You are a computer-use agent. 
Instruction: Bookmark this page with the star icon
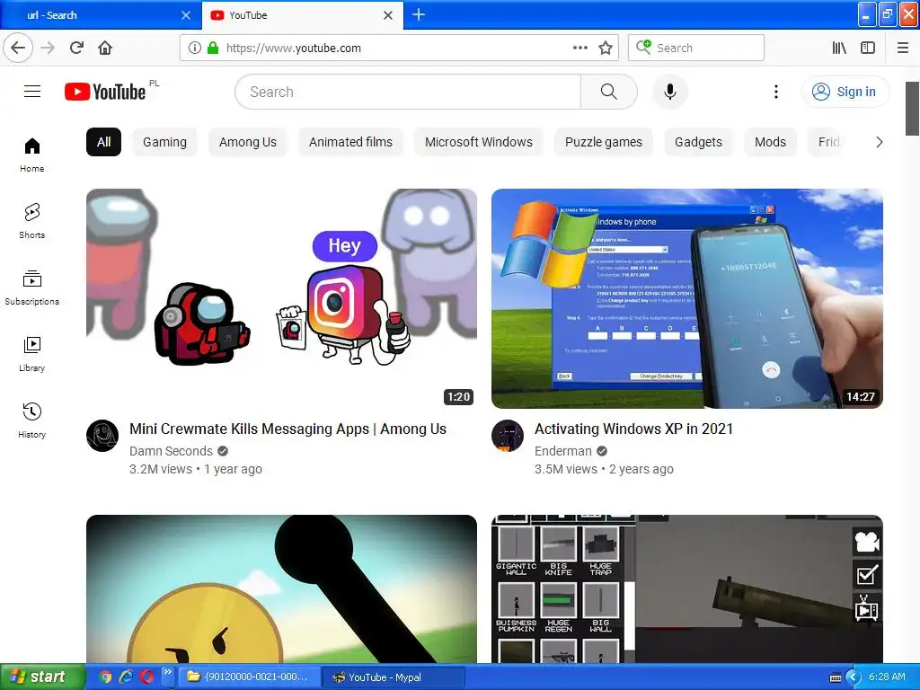(x=606, y=49)
